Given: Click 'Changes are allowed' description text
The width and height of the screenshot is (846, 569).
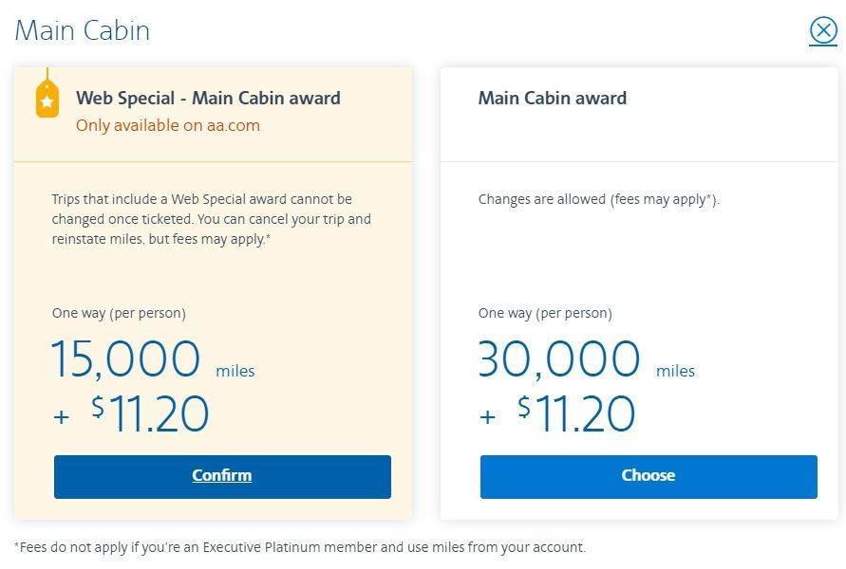Looking at the screenshot, I should coord(599,200).
